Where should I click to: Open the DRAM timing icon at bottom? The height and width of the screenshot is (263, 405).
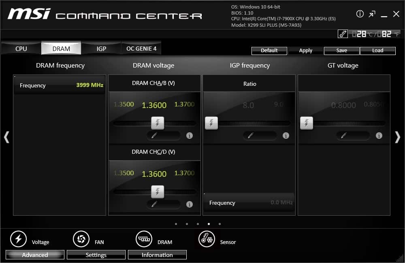point(144,239)
